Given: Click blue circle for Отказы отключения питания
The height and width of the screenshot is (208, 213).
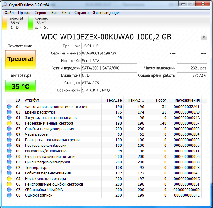Looking at the screenshot, I should point(9,157).
